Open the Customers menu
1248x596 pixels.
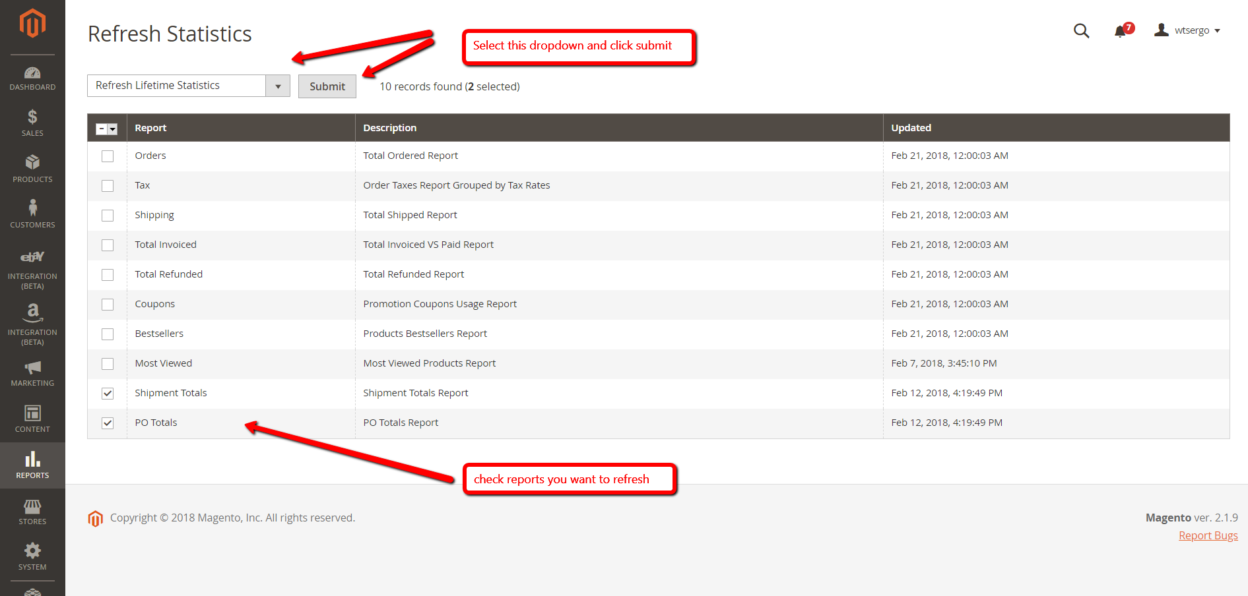[x=32, y=214]
